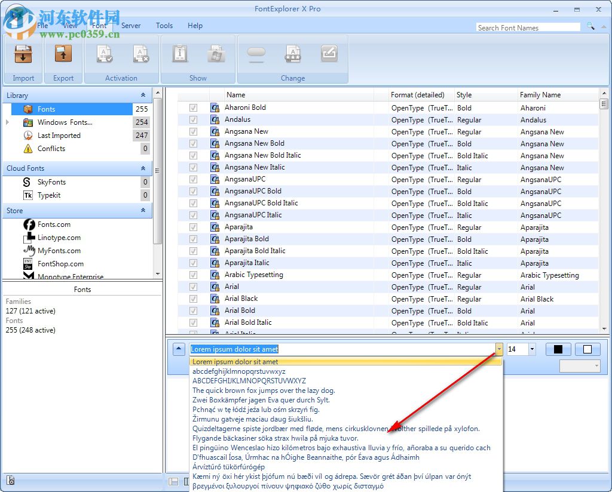The height and width of the screenshot is (492, 612).
Task: Open the Show font information icon
Action: [x=179, y=55]
